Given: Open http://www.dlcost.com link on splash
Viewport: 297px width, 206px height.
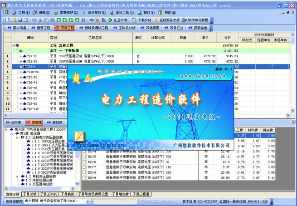Looking at the screenshot, I should click(99, 145).
